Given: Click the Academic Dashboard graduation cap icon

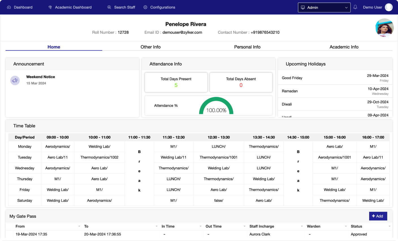Looking at the screenshot, I should pyautogui.click(x=50, y=7).
